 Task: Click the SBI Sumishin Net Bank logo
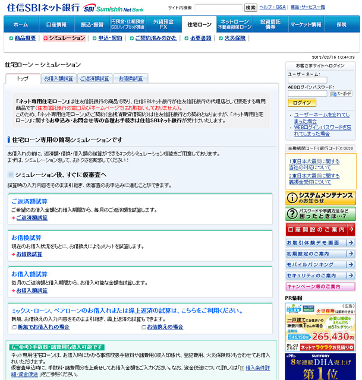(x=114, y=8)
